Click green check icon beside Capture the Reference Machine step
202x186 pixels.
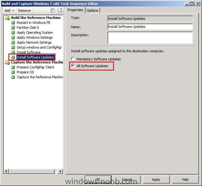pyautogui.click(x=13, y=77)
